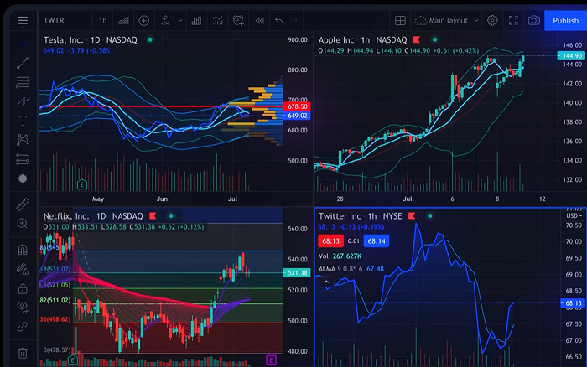
Task: Click the red 678.50 price label on Tesla
Action: [297, 106]
